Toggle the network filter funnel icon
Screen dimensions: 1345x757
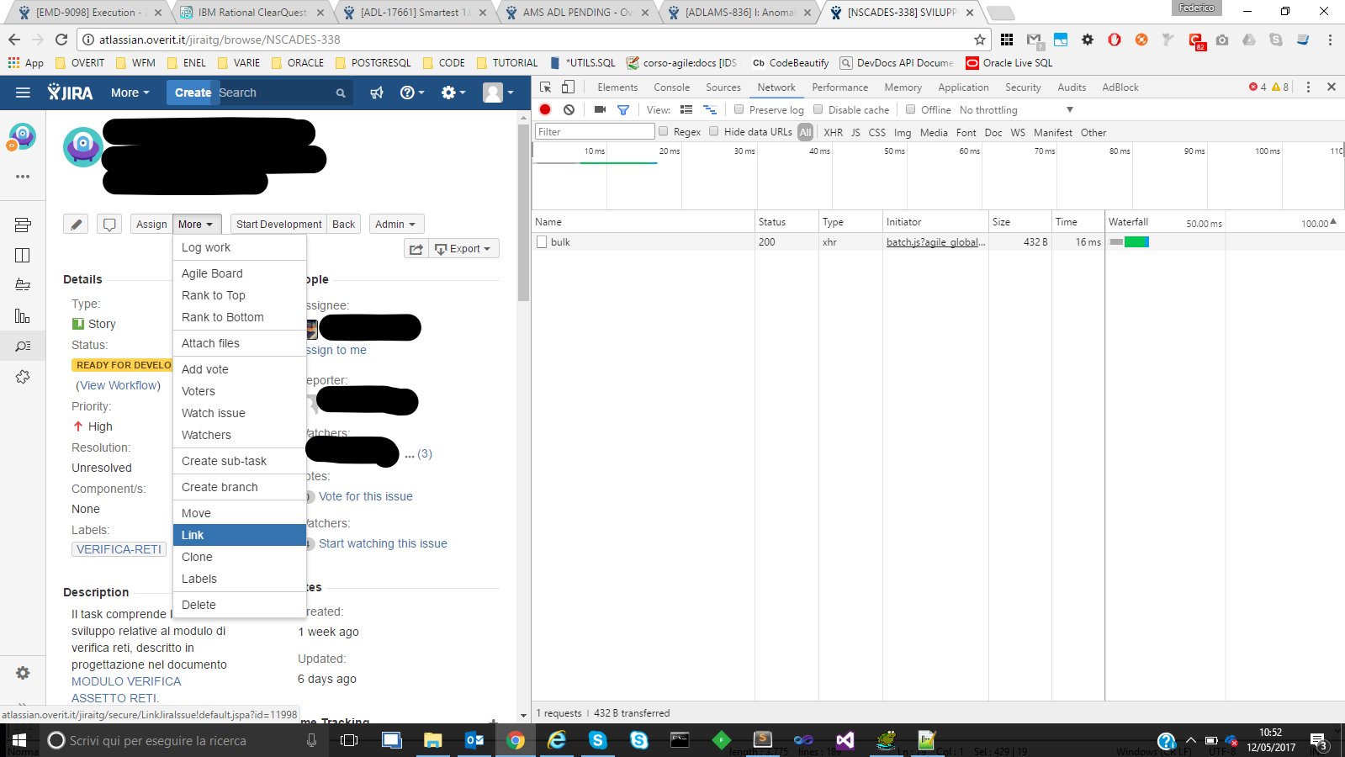623,109
